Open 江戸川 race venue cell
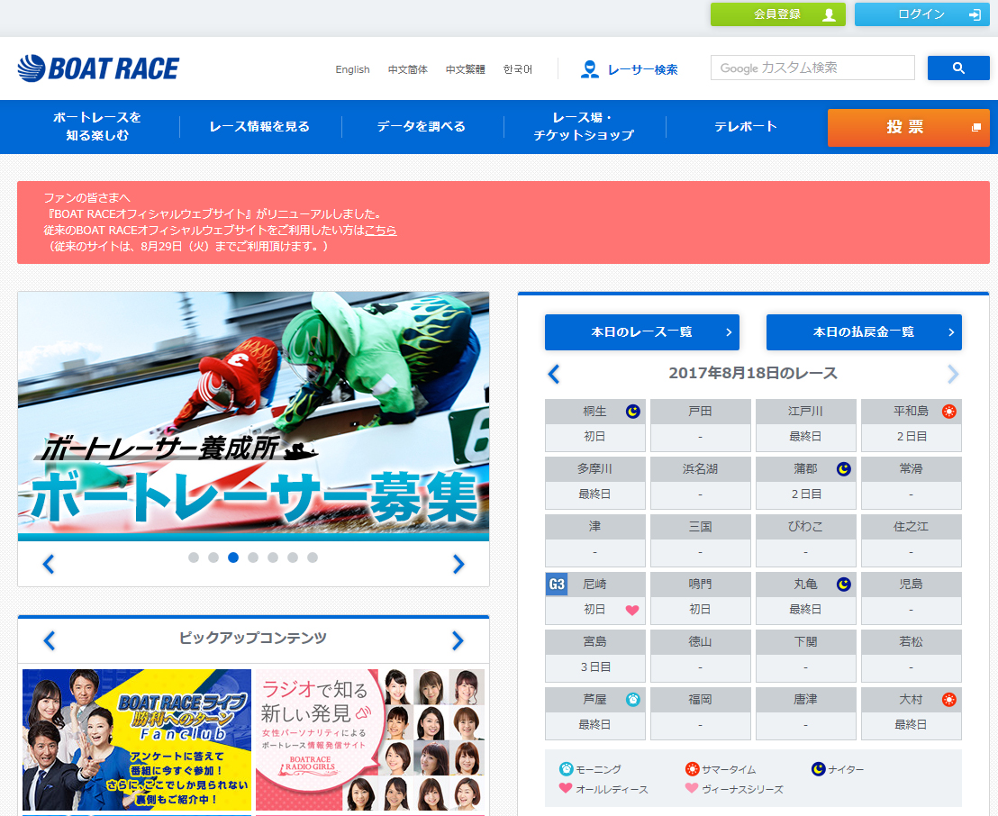This screenshot has width=998, height=816. coord(806,424)
